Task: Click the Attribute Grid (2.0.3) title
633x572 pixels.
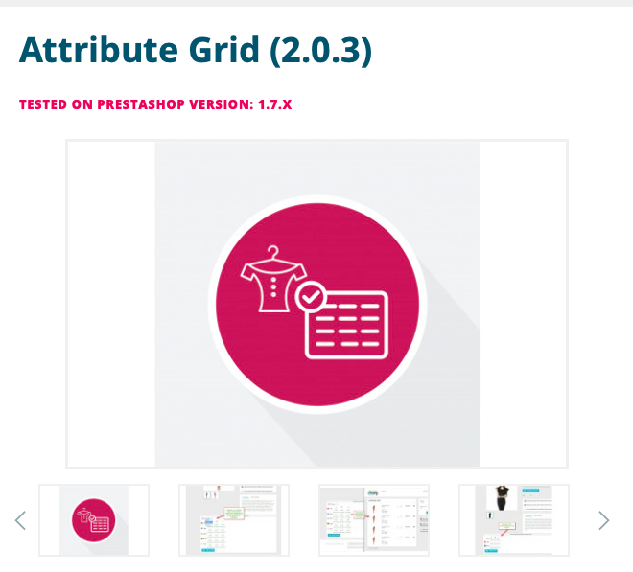Action: [196, 50]
